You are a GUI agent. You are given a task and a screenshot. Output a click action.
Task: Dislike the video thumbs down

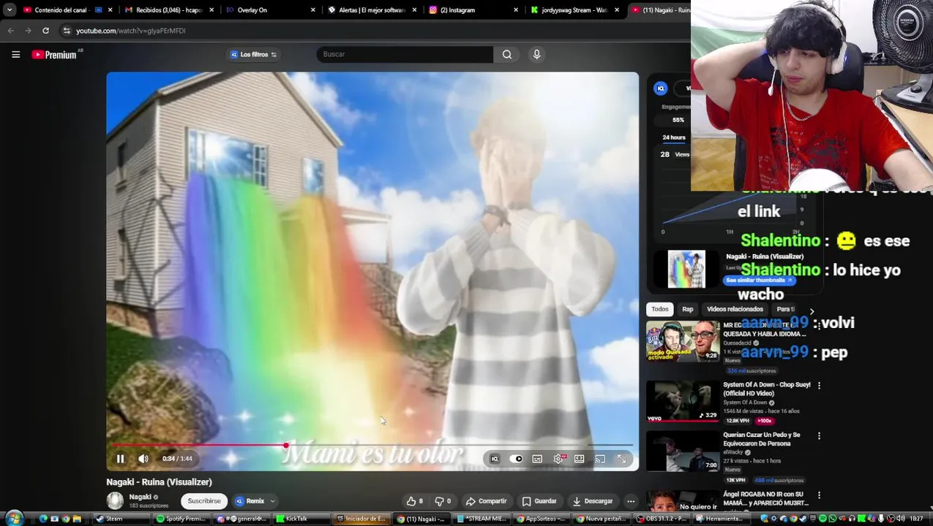[443, 501]
